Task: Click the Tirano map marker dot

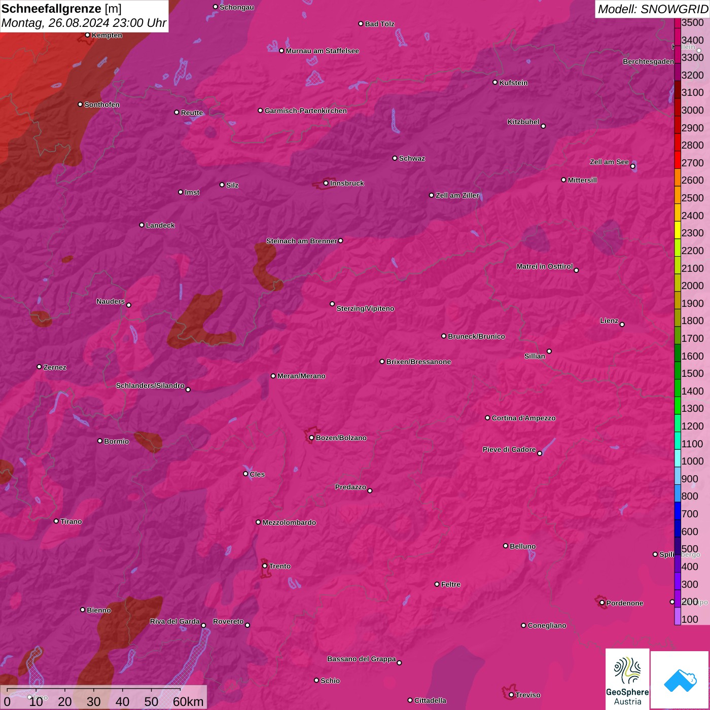Action: pos(56,521)
